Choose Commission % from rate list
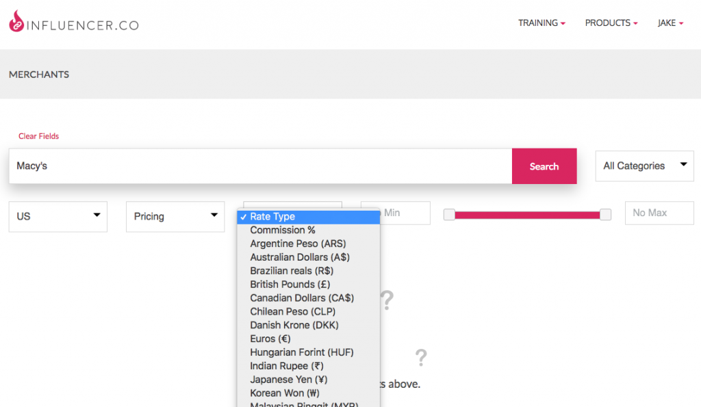 click(x=309, y=230)
